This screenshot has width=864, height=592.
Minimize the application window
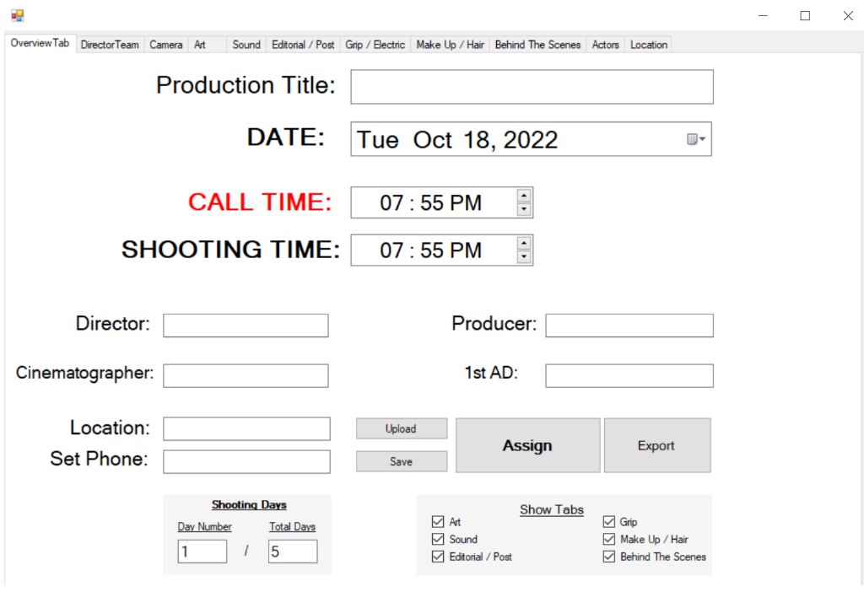click(763, 15)
